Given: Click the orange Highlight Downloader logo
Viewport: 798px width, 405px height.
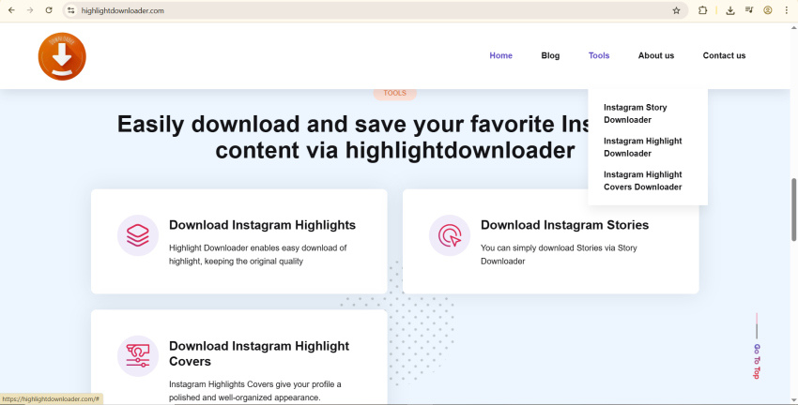Looking at the screenshot, I should (62, 56).
